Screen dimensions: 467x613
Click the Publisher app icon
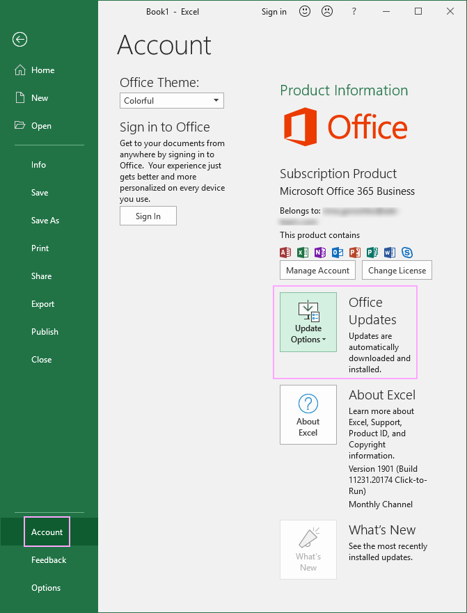pos(372,253)
